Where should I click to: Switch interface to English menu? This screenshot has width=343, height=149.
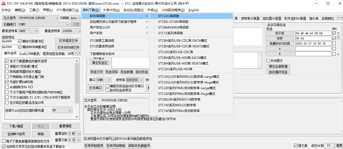point(194,10)
